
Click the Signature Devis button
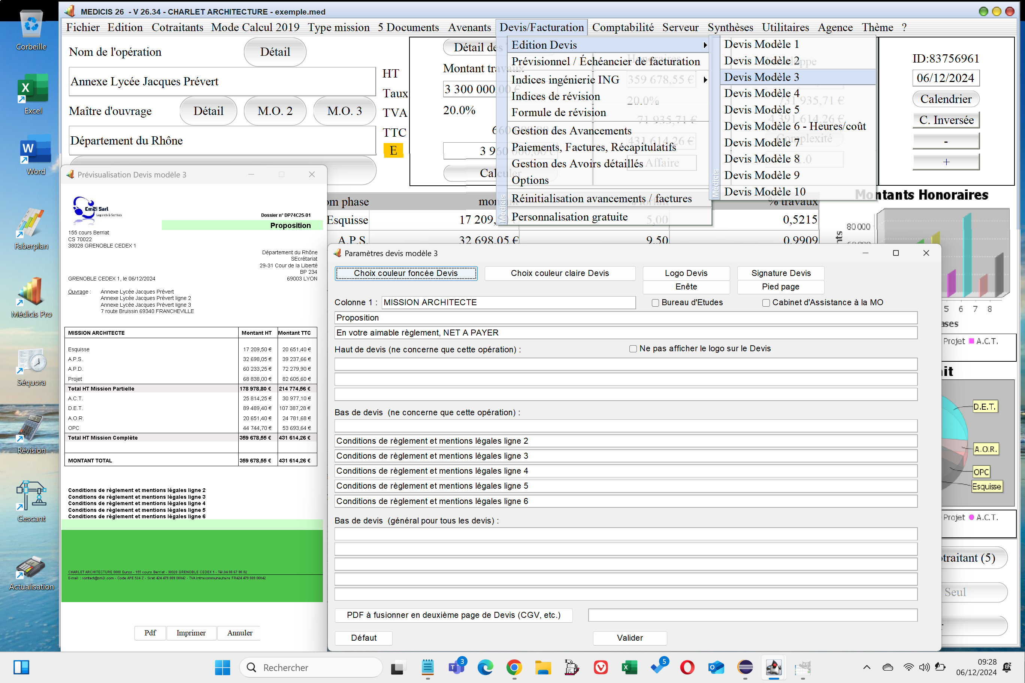click(x=780, y=273)
